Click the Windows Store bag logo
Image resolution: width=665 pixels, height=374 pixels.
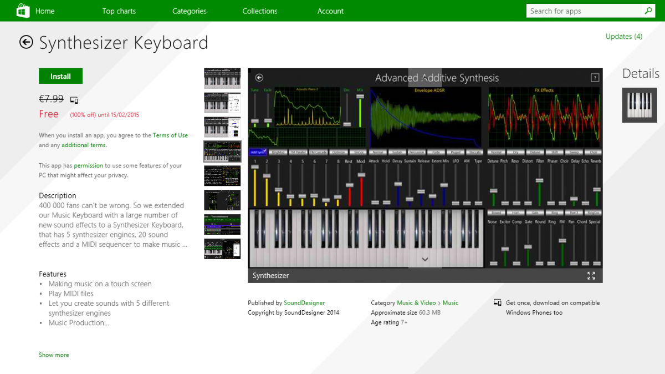pos(23,11)
